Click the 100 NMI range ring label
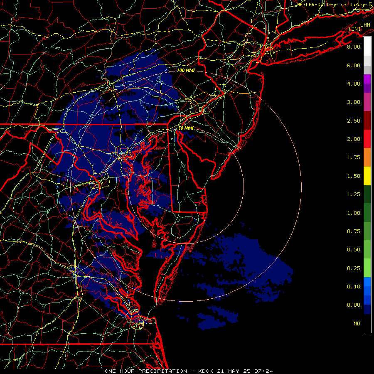Viewport: 374px width, 374px height. click(186, 70)
